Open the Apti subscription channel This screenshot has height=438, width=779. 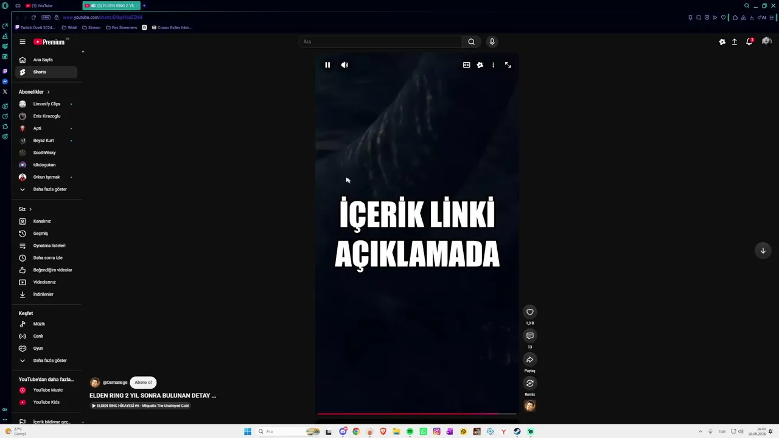click(x=47, y=128)
